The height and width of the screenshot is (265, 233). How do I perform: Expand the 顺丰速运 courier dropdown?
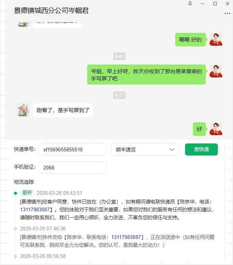145,149
